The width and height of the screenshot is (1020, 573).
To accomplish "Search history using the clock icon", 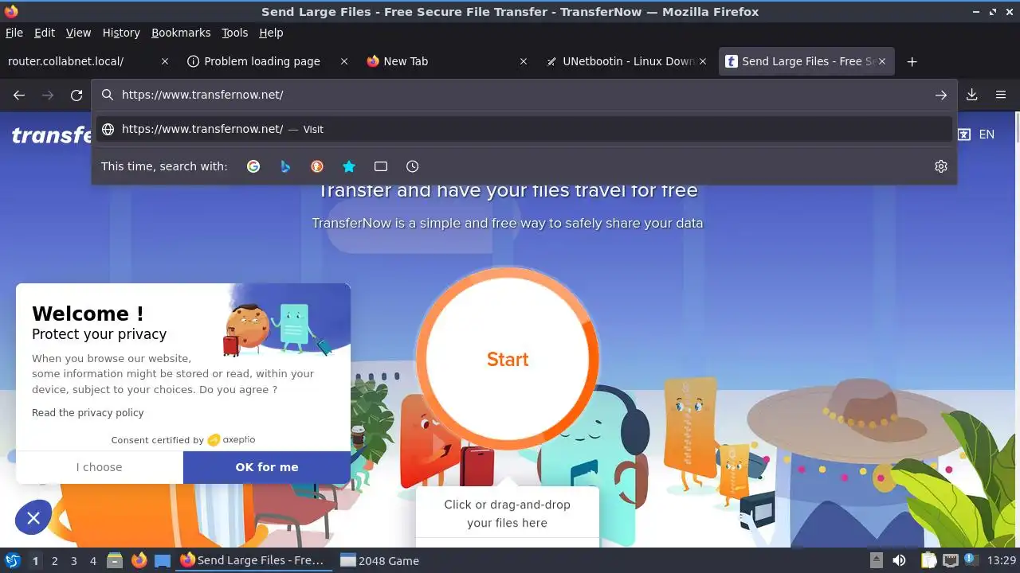I will [x=412, y=166].
